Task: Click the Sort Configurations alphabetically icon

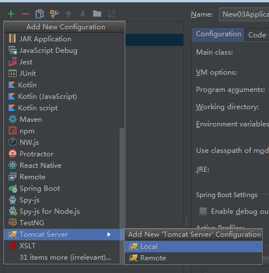Action: 112,14
